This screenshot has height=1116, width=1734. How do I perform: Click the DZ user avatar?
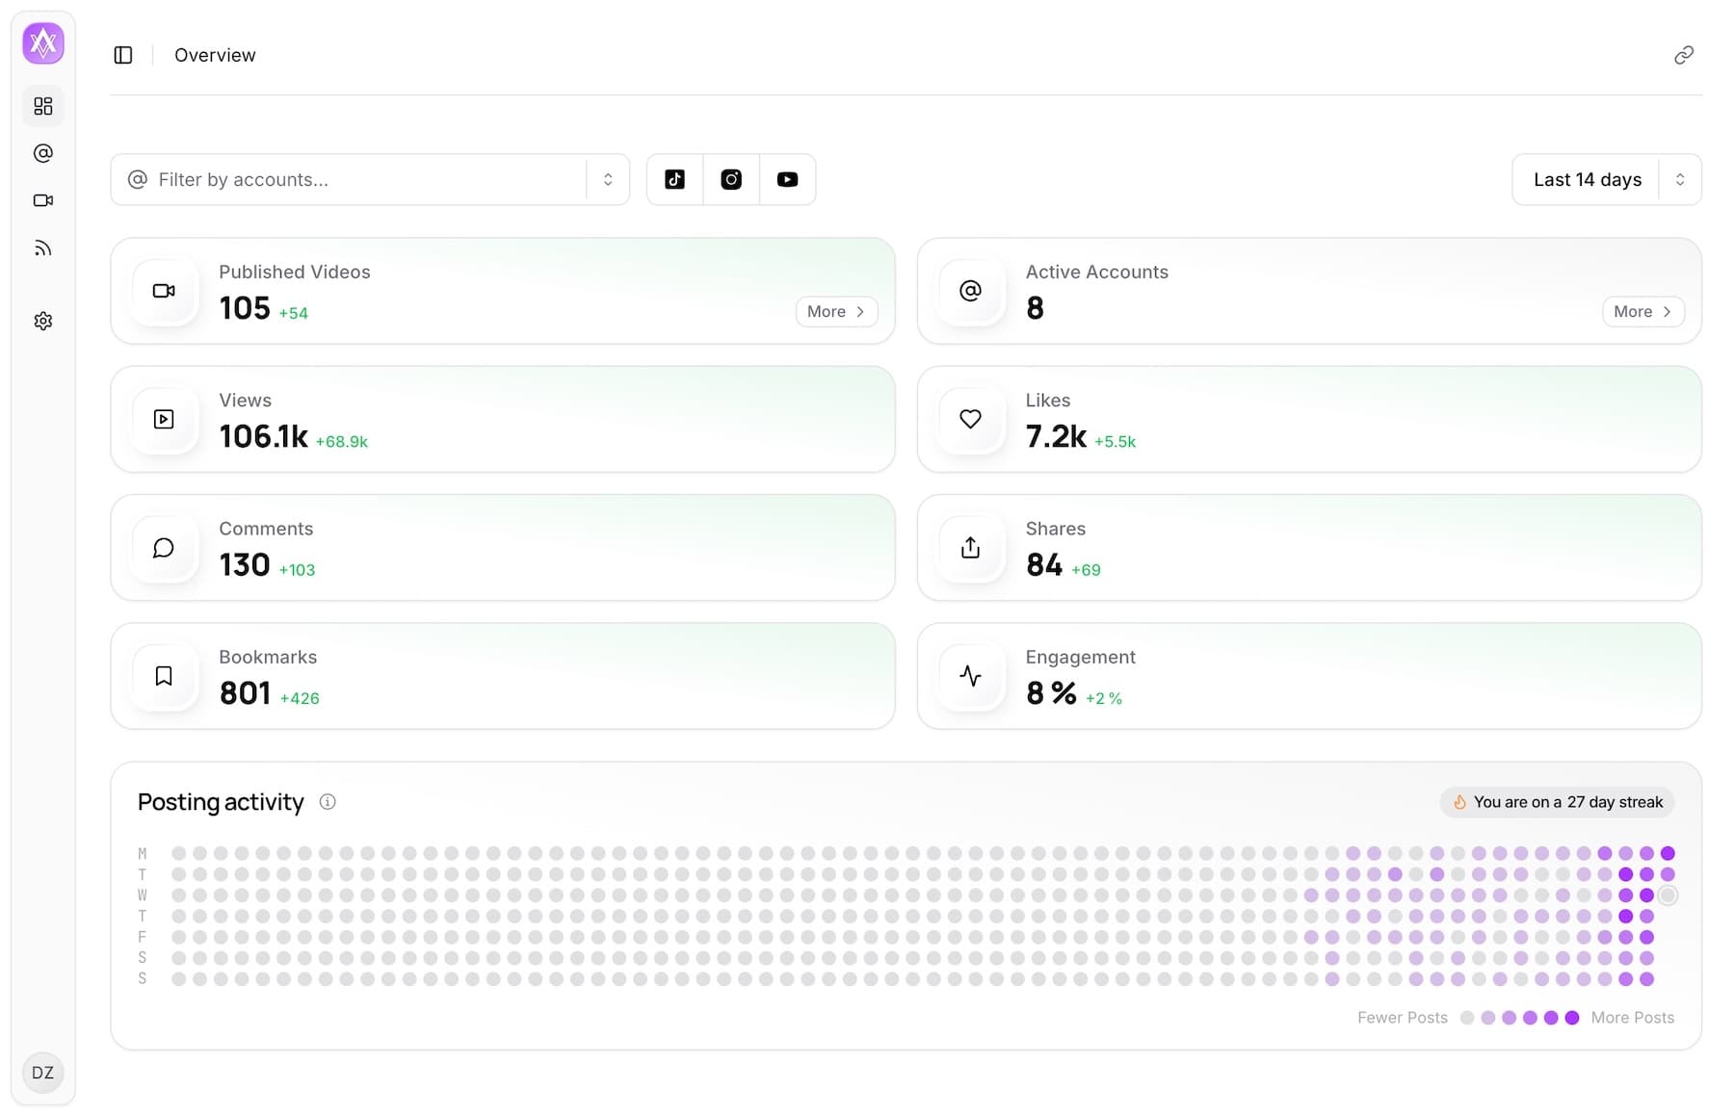pyautogui.click(x=43, y=1073)
